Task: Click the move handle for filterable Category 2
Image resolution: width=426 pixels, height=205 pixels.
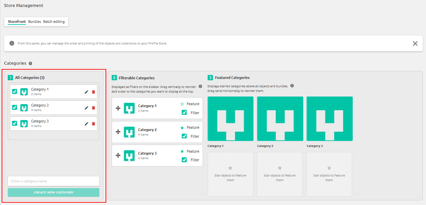Action: point(118,132)
